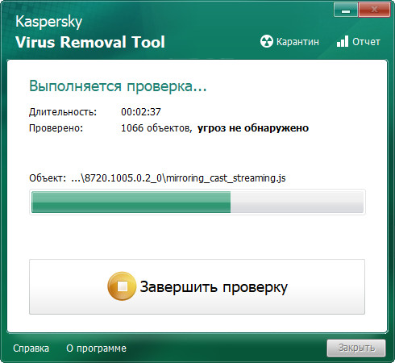The image size is (395, 363).
Task: Close the window with the red X
Action: tap(374, 10)
